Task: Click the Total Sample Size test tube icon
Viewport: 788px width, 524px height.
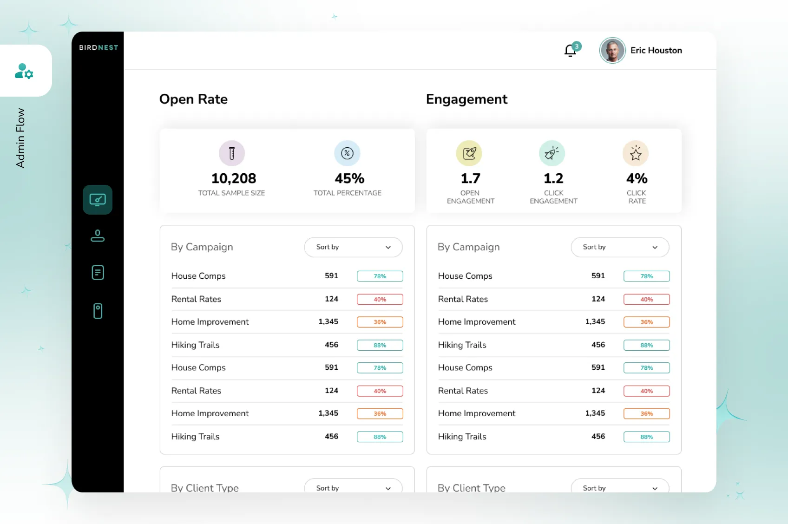Action: pyautogui.click(x=232, y=153)
